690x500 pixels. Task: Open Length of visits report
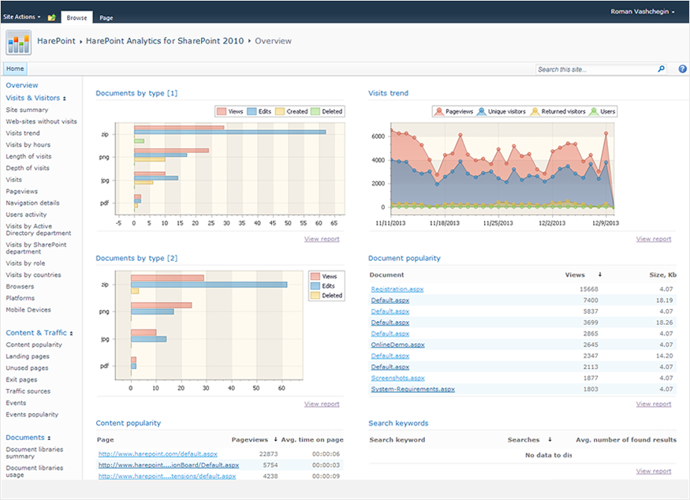coord(28,156)
